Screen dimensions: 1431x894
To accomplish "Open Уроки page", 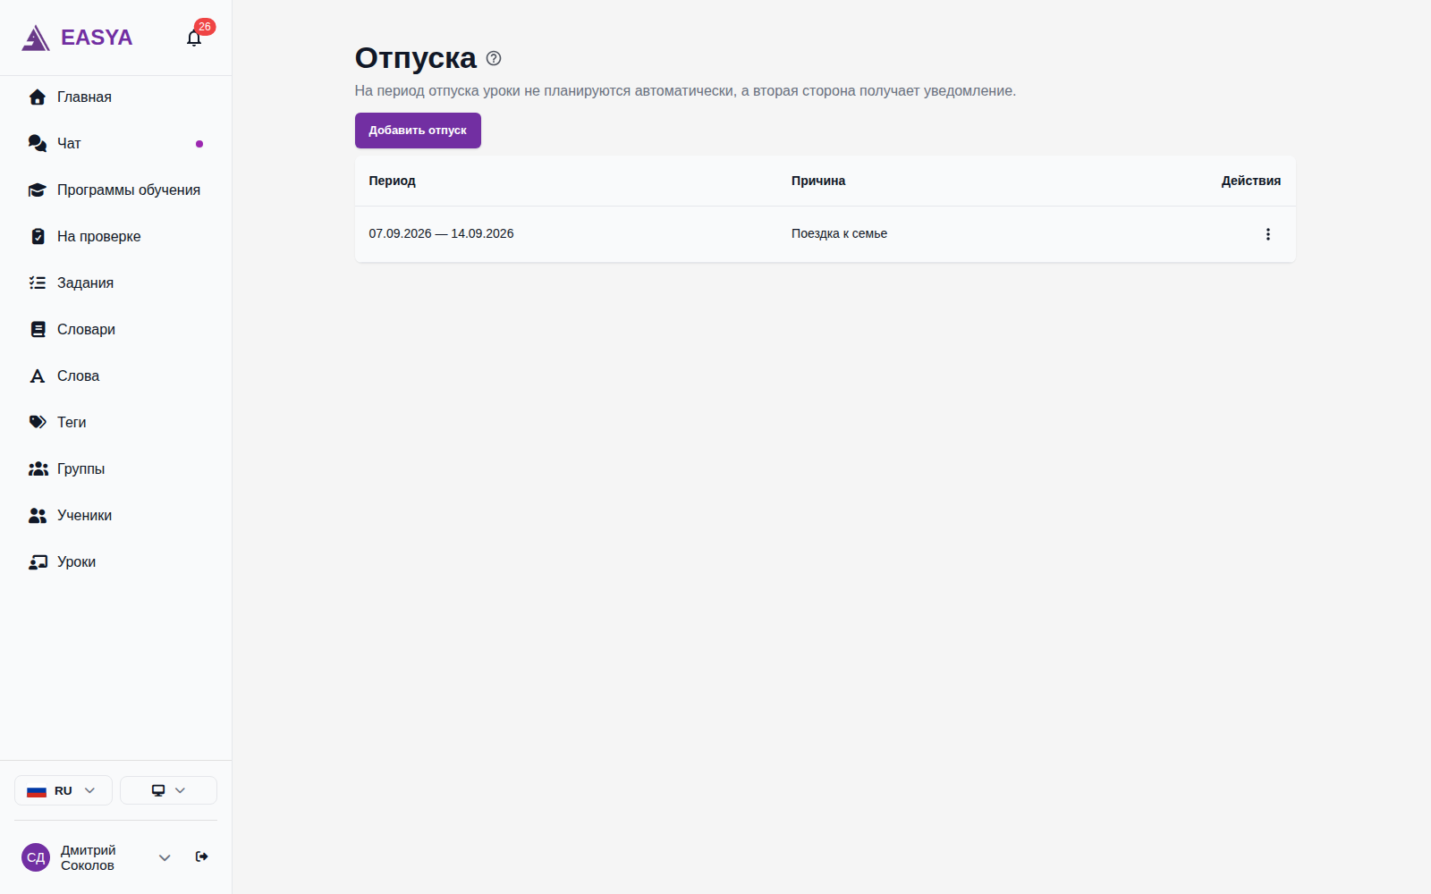I will [115, 562].
